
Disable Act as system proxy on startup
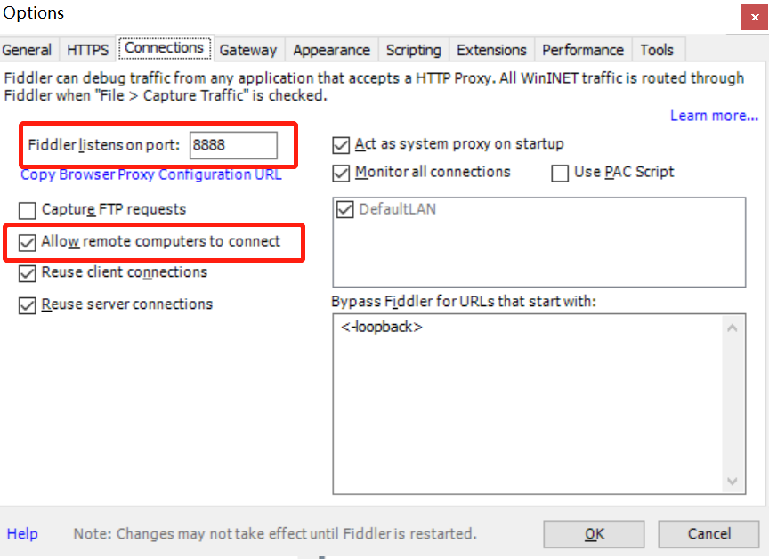click(341, 144)
